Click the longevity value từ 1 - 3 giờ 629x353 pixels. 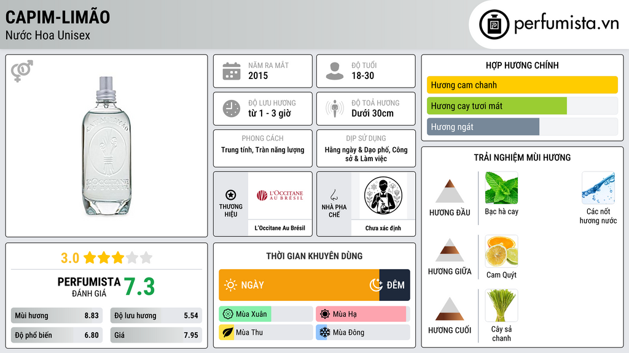tap(270, 113)
